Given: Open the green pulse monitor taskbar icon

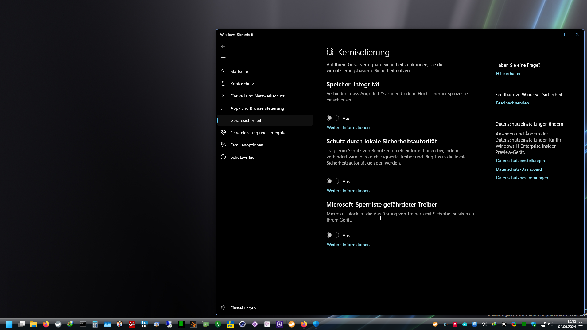Looking at the screenshot, I should click(x=218, y=324).
